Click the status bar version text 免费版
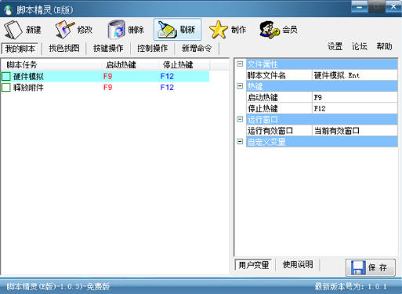Image resolution: width=402 pixels, height=294 pixels. (98, 287)
